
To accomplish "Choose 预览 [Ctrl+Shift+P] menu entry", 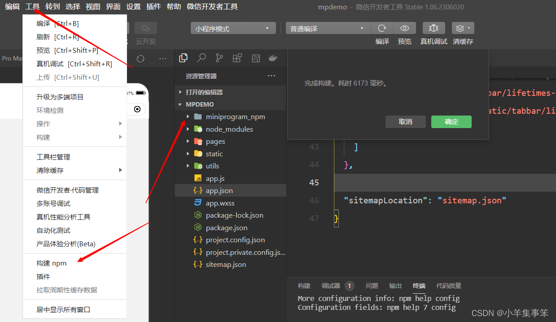I will tap(75, 50).
